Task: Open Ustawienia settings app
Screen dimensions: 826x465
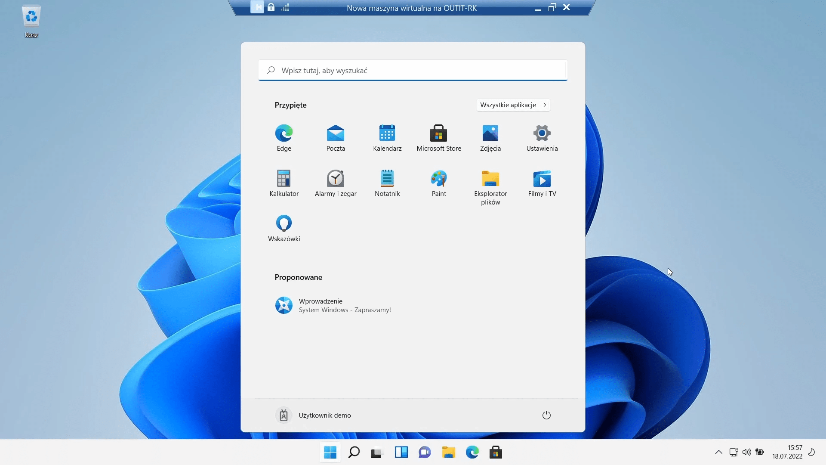Action: (542, 138)
